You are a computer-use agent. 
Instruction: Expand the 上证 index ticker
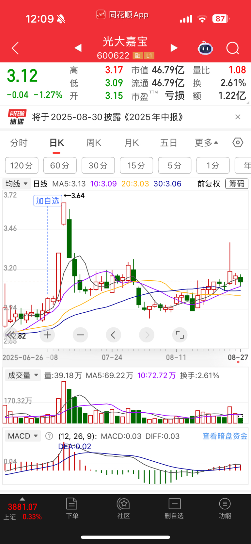coord(22,509)
